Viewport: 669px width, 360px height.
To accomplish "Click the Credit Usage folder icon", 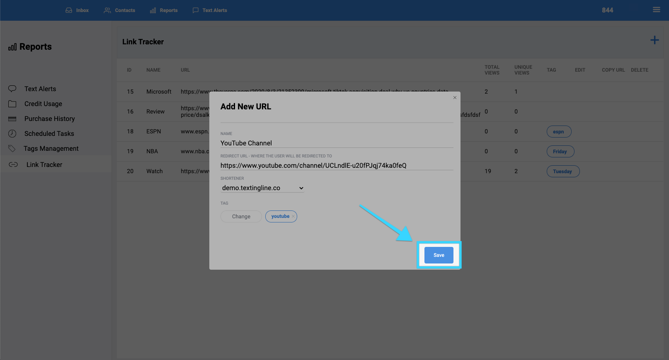I will point(12,104).
